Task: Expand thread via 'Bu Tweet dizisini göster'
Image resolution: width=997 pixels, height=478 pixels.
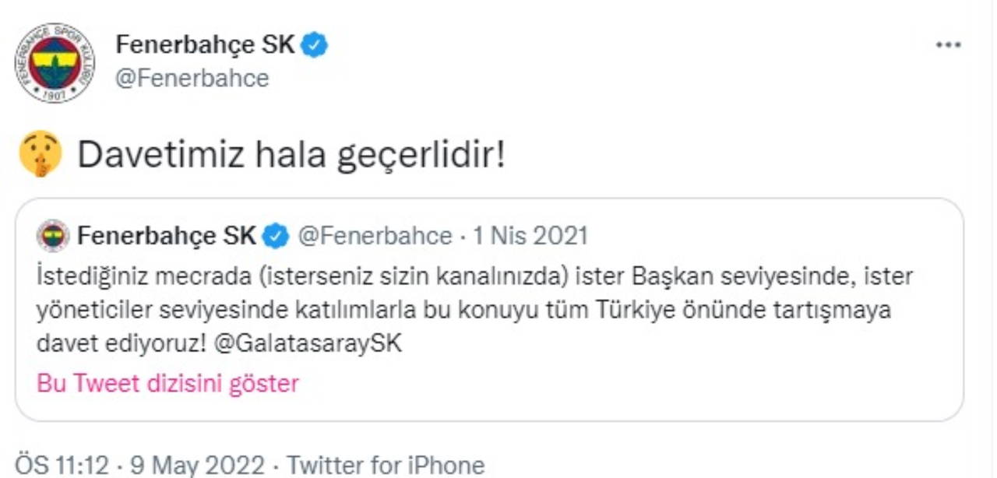Action: coord(168,383)
